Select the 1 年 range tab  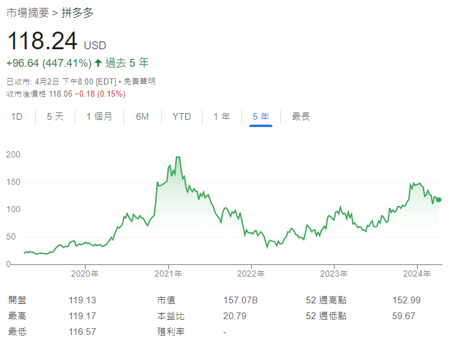pyautogui.click(x=221, y=117)
